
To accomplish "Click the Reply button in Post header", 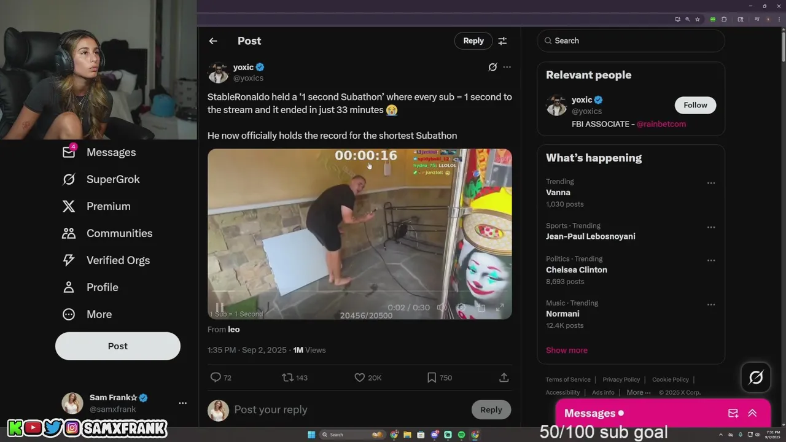I will pyautogui.click(x=473, y=41).
